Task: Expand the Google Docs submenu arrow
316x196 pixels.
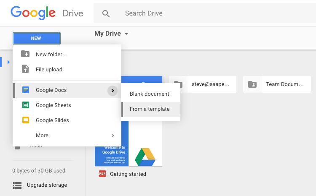Action: click(x=112, y=90)
